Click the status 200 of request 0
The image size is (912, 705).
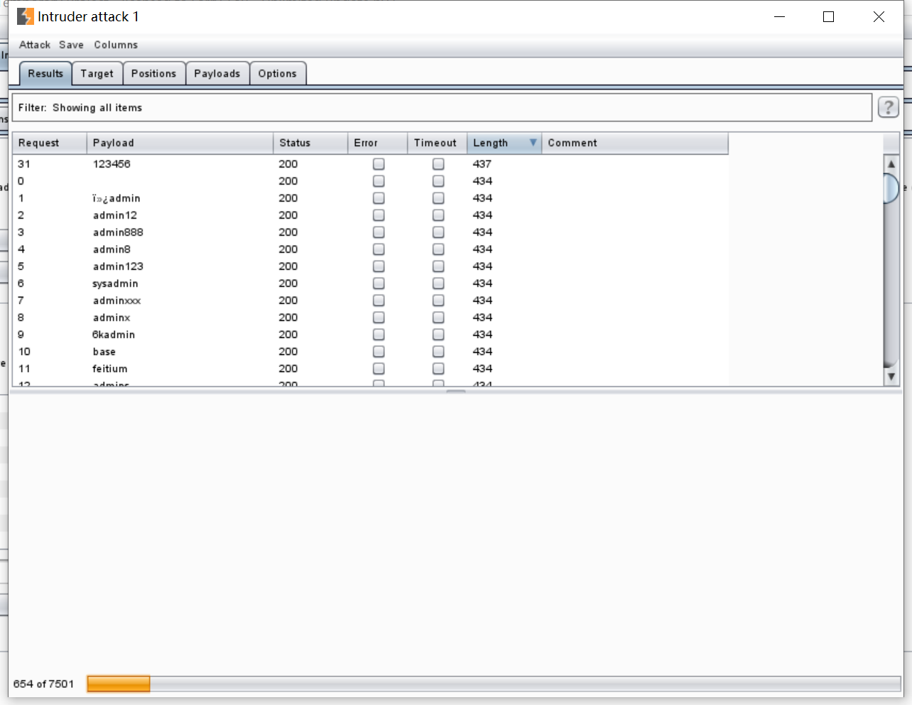click(x=288, y=181)
